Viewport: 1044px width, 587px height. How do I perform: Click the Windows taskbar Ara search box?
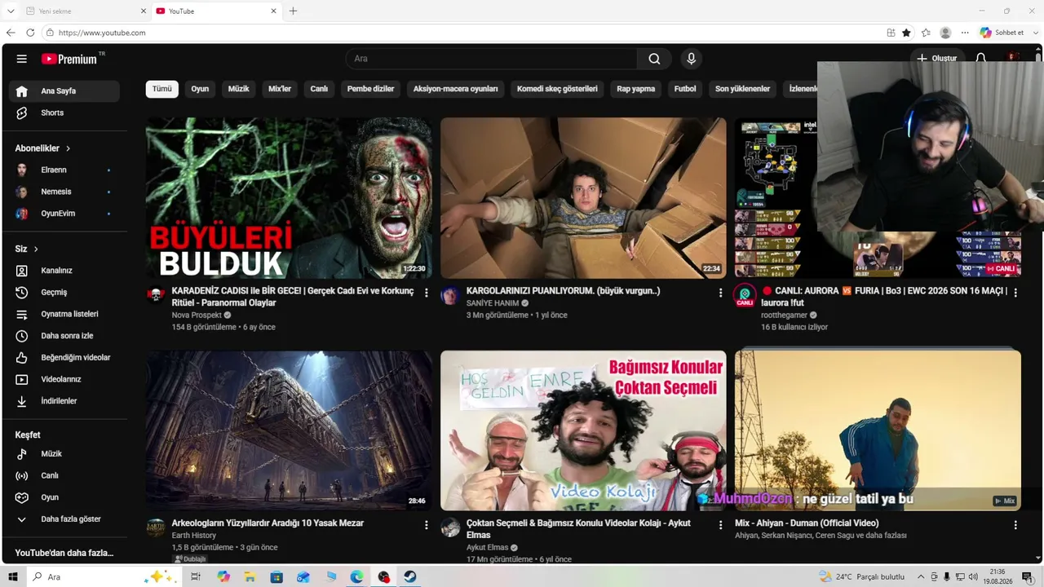102,576
